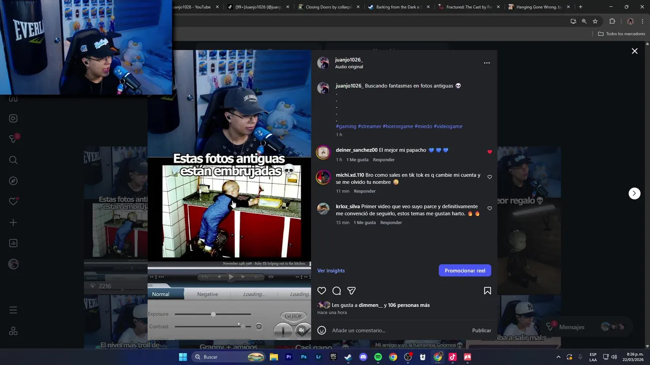Bookmark this page with the star icon
650x365 pixels.
click(x=595, y=21)
